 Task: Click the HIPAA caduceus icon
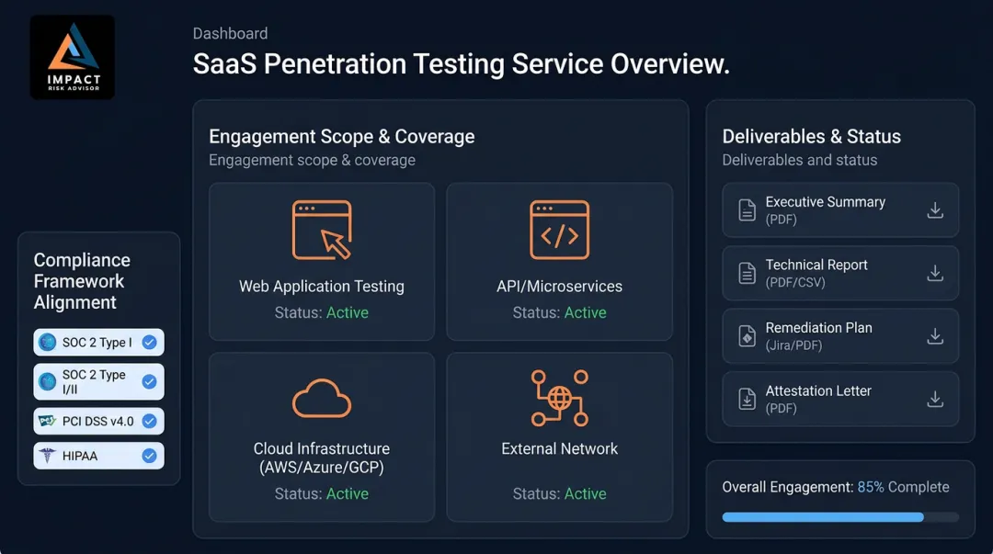(48, 456)
